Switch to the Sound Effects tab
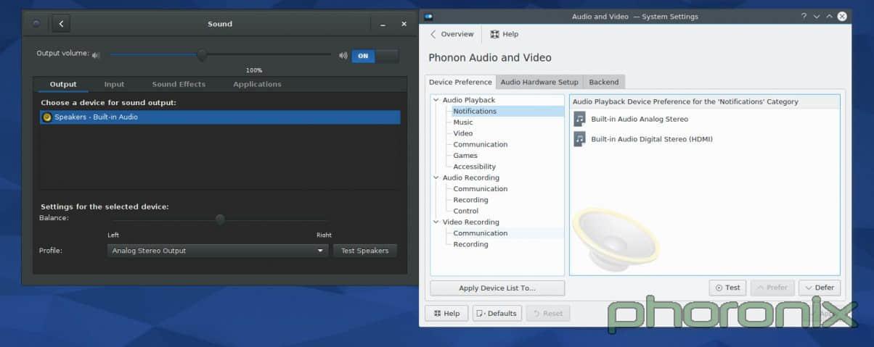This screenshot has width=874, height=347. point(179,84)
